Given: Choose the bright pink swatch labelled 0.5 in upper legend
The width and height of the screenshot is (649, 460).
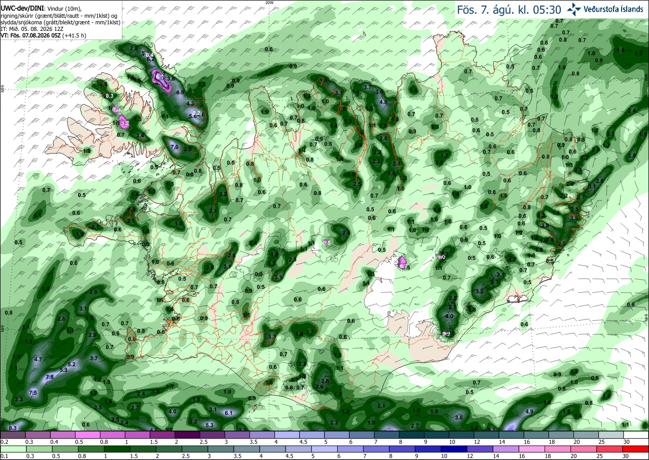Looking at the screenshot, I should pos(87,435).
